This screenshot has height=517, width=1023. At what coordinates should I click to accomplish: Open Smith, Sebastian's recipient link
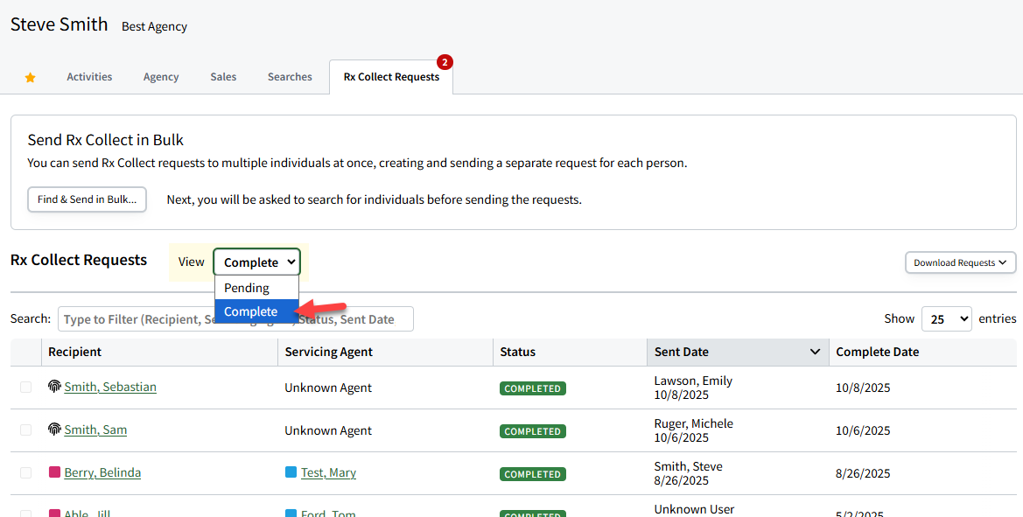(x=109, y=386)
